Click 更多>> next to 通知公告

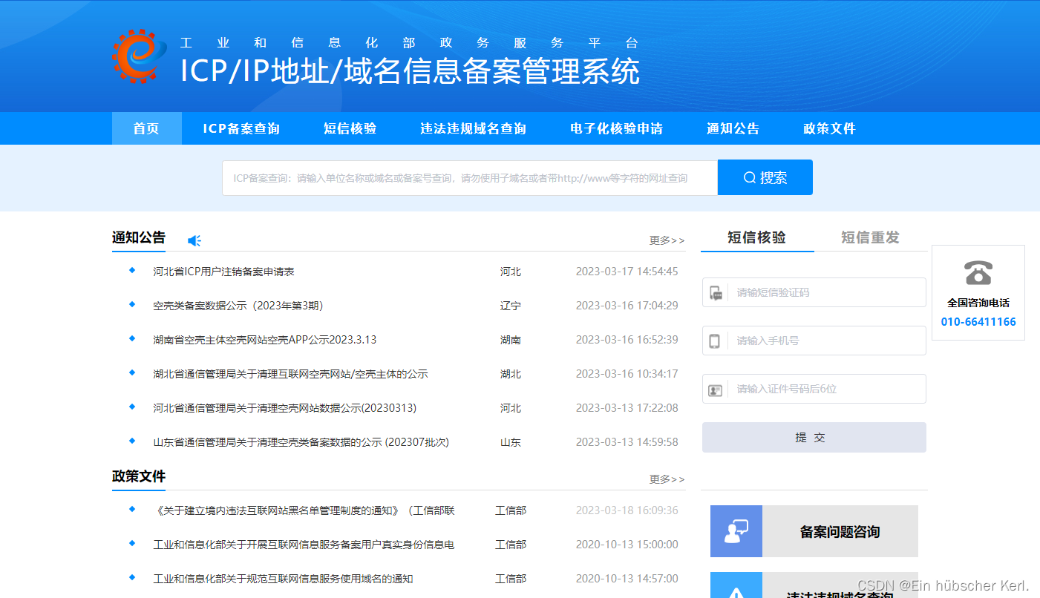(x=667, y=240)
